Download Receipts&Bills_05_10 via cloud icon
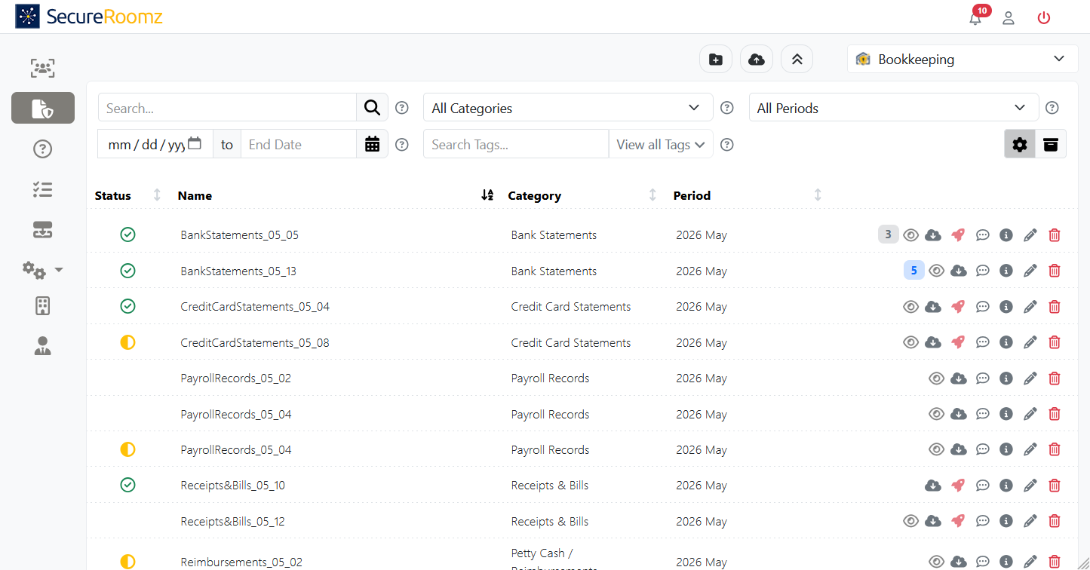This screenshot has height=570, width=1090. [933, 486]
